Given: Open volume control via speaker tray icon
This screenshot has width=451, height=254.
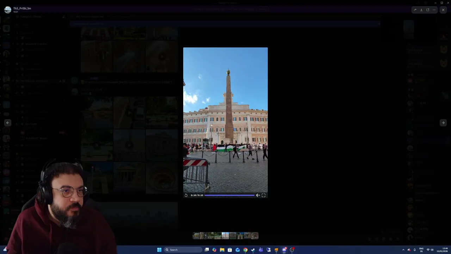Looking at the screenshot, I should 432,250.
